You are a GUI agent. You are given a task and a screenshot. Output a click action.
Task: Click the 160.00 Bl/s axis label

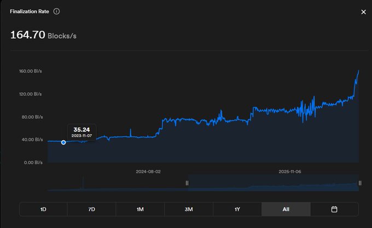click(31, 71)
